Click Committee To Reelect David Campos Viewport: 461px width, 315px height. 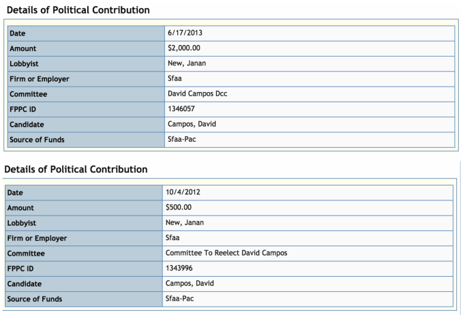226,252
